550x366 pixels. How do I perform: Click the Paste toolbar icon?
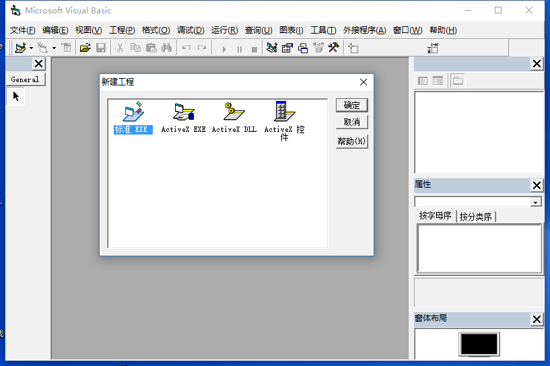coord(151,48)
